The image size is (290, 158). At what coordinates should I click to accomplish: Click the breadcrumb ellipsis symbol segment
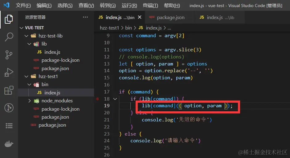(x=169, y=28)
